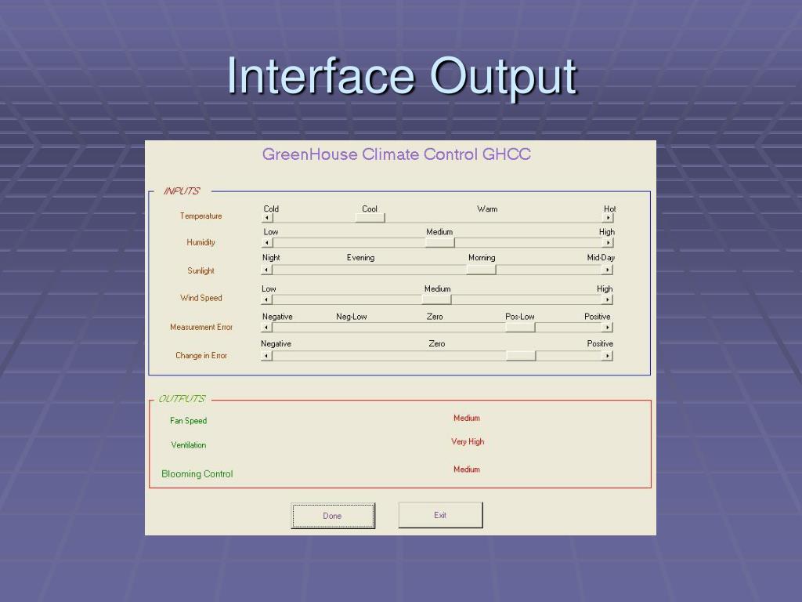Click the High label above Wind Speed slider
This screenshot has height=602, width=802.
605,289
